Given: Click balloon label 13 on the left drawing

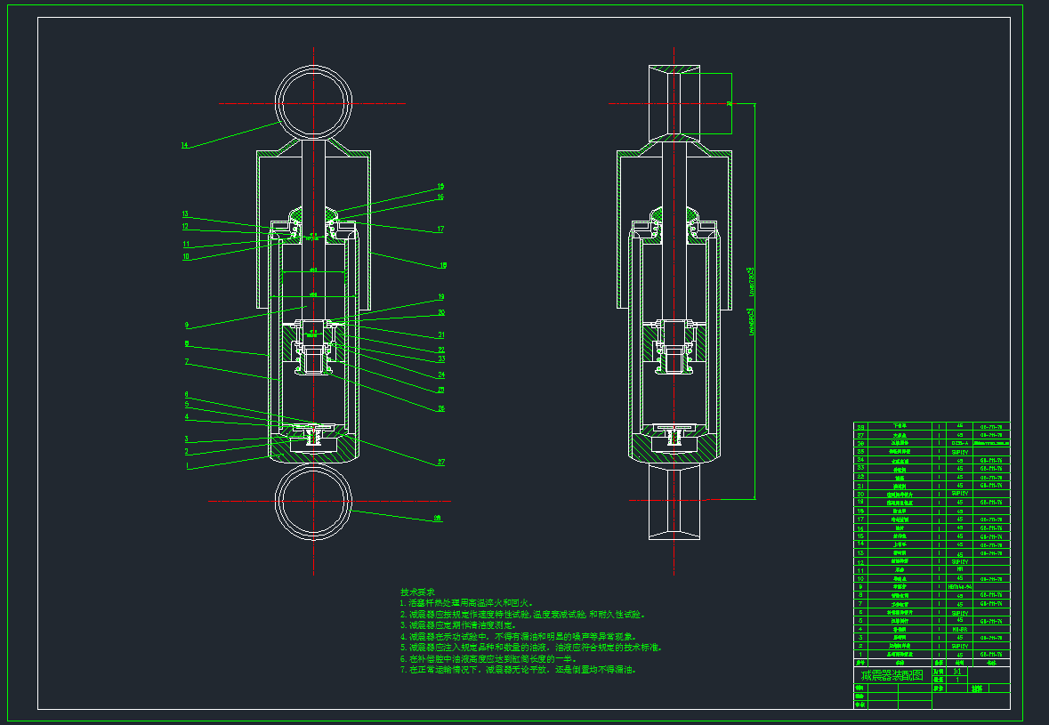Looking at the screenshot, I should 185,214.
